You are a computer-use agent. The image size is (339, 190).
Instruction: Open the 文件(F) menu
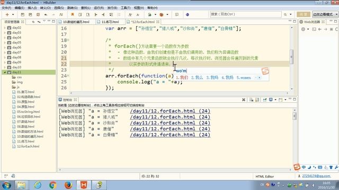(6, 8)
